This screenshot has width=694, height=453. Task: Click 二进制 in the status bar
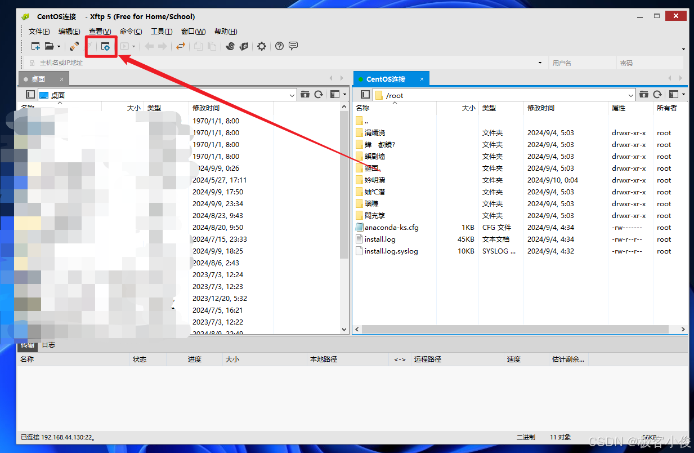click(526, 437)
